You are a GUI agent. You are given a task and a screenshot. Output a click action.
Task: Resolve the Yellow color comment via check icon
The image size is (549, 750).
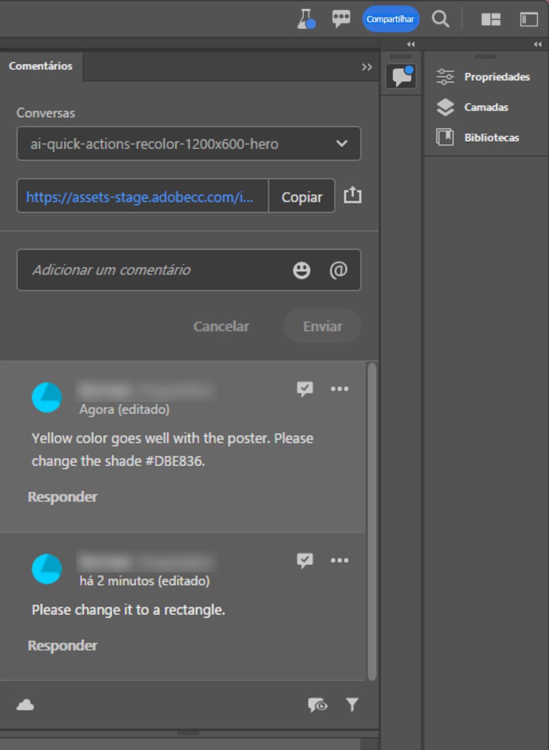point(304,389)
